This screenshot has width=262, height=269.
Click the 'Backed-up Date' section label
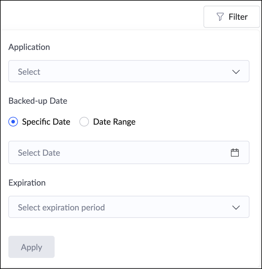point(38,101)
